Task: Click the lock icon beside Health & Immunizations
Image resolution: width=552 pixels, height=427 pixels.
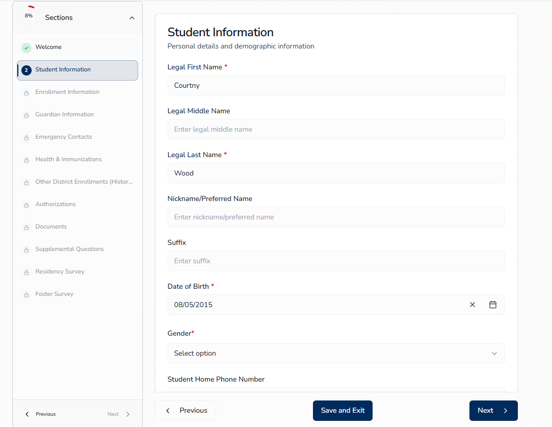Action: pyautogui.click(x=27, y=160)
